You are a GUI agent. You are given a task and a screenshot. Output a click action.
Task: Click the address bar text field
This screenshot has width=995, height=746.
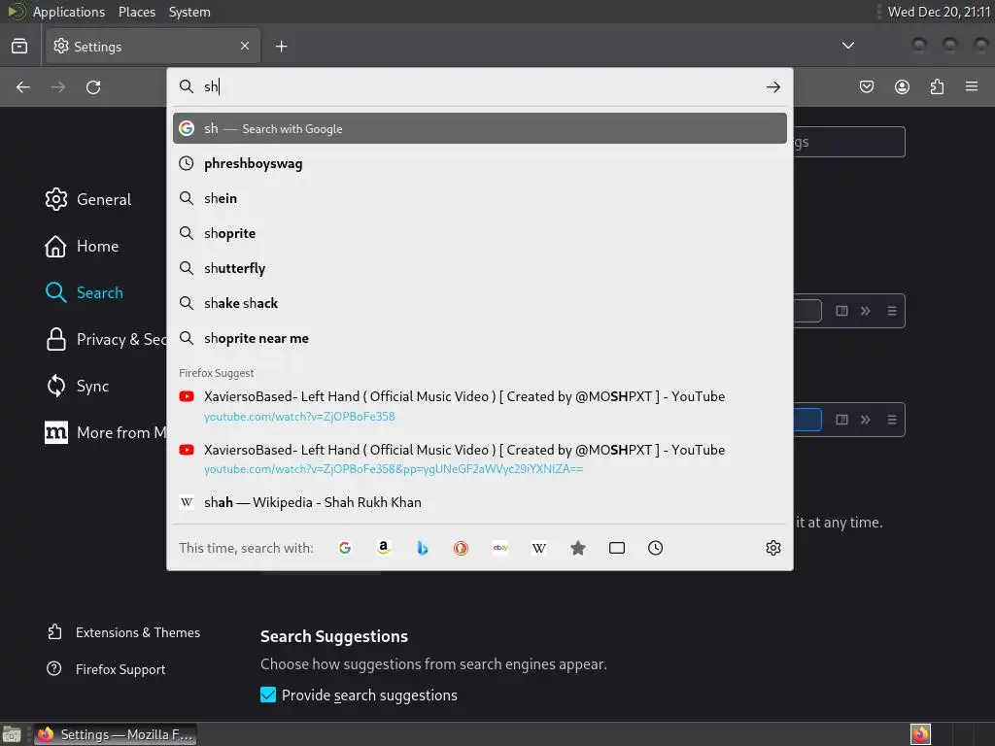482,86
